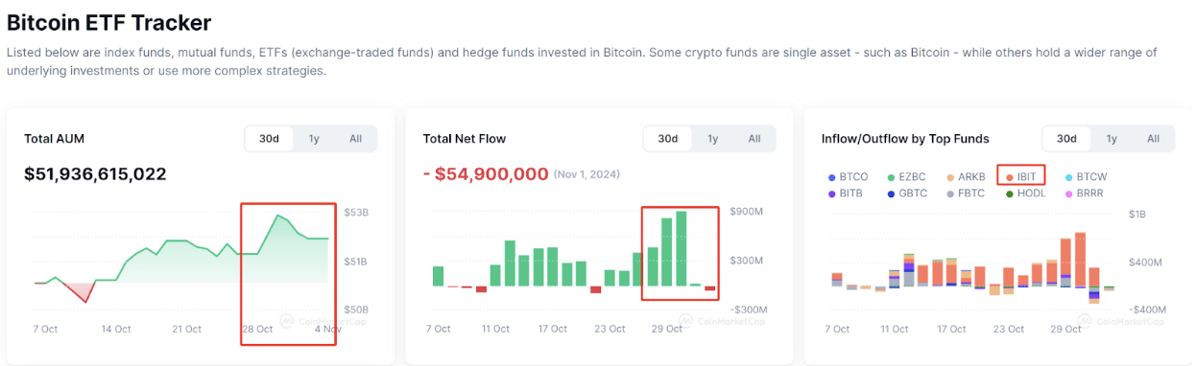This screenshot has width=1196, height=366.
Task: Select 30d for Inflow/Outflow by Top Funds
Action: (x=1066, y=139)
